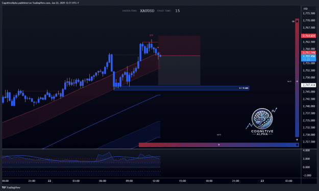Click the chart time value 15

[178, 11]
